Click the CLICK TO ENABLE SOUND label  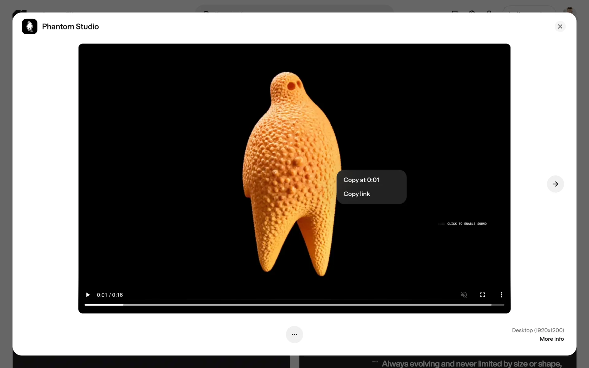pyautogui.click(x=466, y=224)
